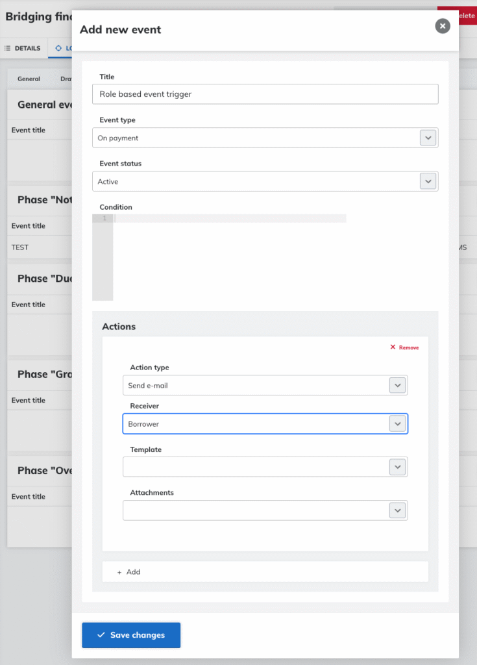Click the red X Remove action icon
This screenshot has width=477, height=665.
(x=393, y=347)
